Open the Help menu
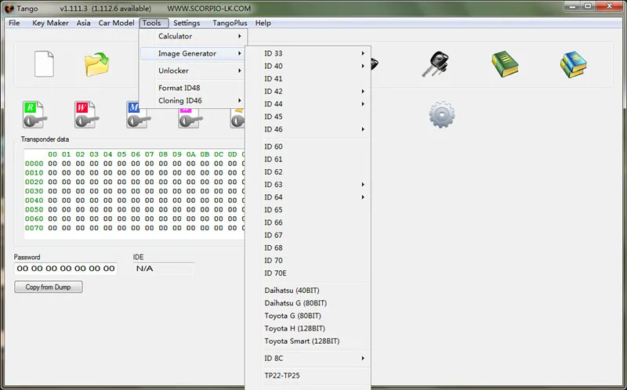This screenshot has height=390, width=627. click(263, 23)
